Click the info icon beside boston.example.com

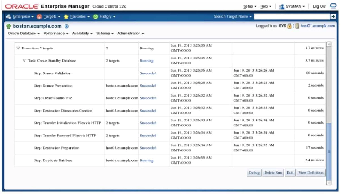tap(66, 26)
